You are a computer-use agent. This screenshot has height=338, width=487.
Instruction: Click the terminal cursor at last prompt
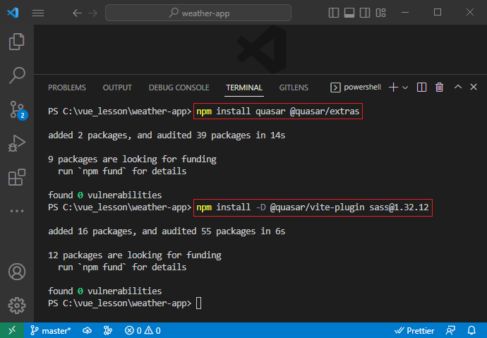point(199,303)
